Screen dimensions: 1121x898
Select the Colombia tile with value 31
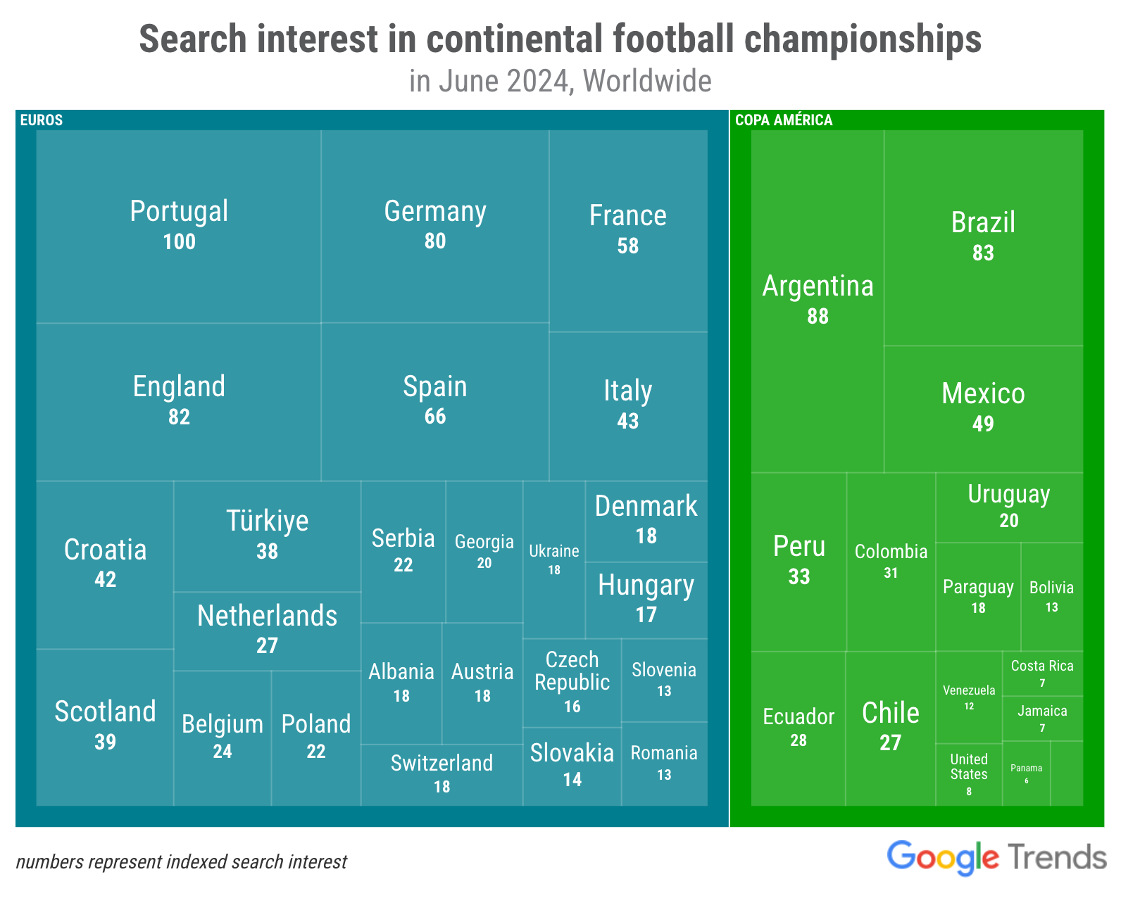coord(891,562)
